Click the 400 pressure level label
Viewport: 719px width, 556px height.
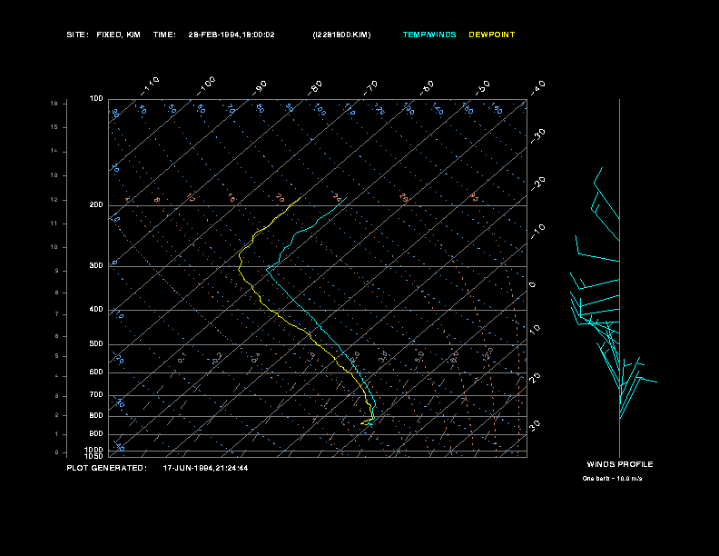tap(96, 310)
